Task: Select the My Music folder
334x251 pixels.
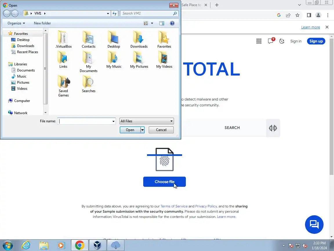Action: coord(114,60)
